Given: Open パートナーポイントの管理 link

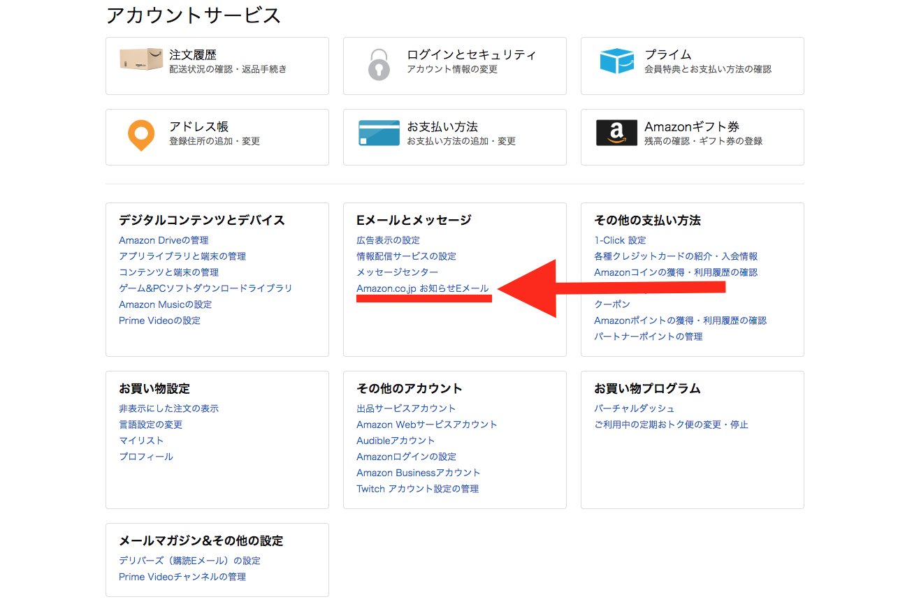Looking at the screenshot, I should click(x=648, y=337).
